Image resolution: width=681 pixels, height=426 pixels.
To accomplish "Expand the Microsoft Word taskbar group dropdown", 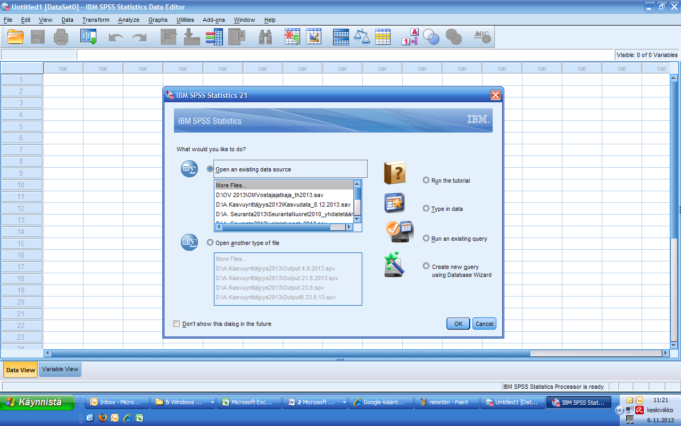I will pos(344,403).
